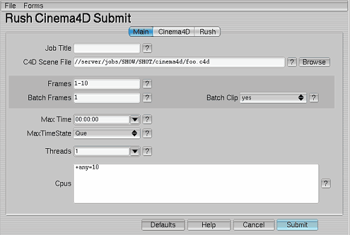Open help for Frames
This screenshot has width=350, height=235.
pyautogui.click(x=147, y=84)
